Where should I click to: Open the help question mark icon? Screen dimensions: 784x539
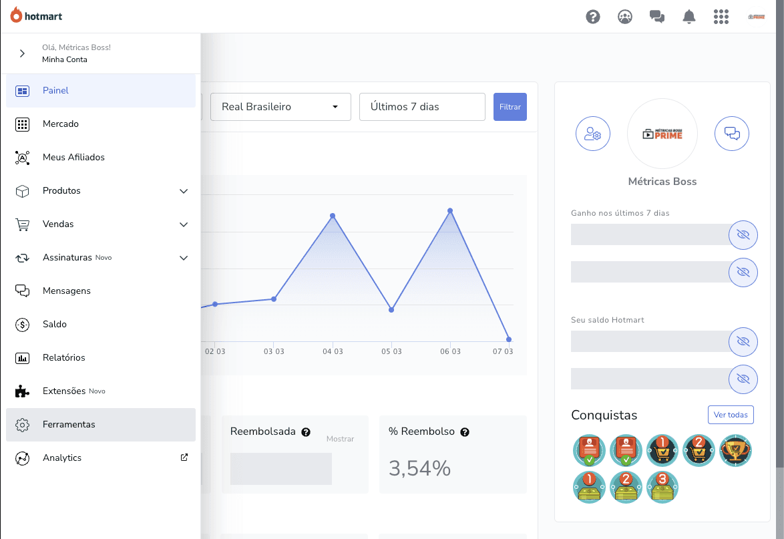point(592,17)
